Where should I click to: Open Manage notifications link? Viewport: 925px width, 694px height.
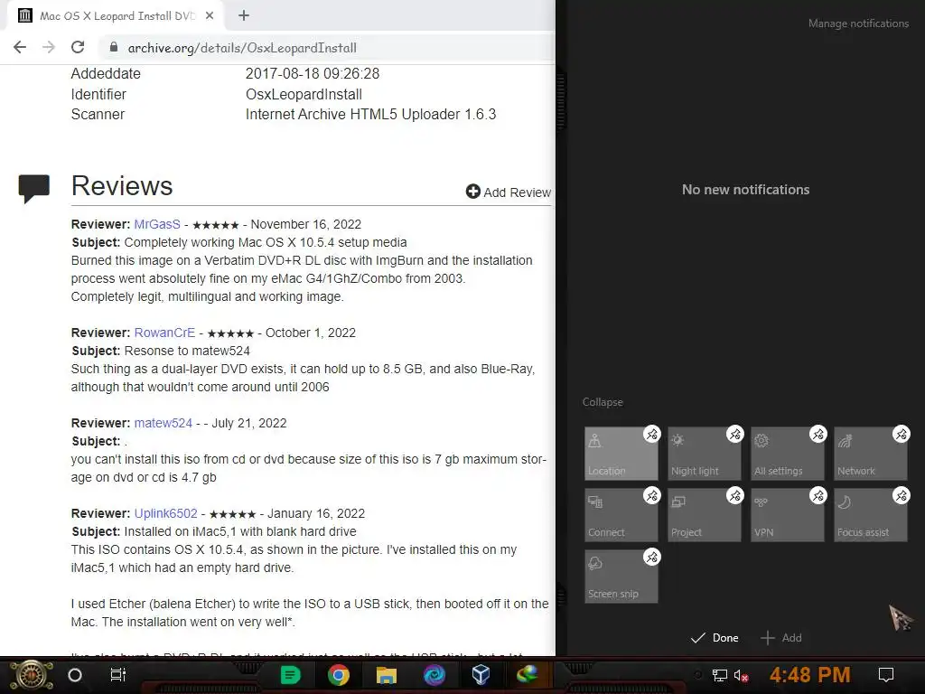pyautogui.click(x=858, y=23)
